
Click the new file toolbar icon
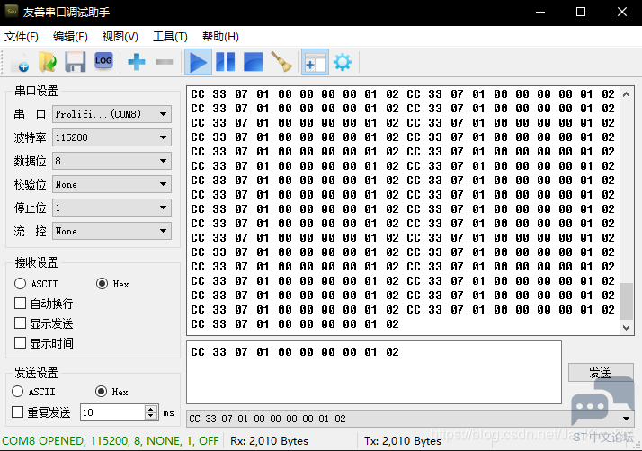(x=21, y=62)
